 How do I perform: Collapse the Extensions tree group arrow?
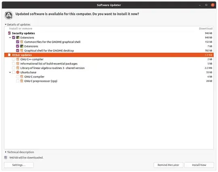tap(10, 38)
